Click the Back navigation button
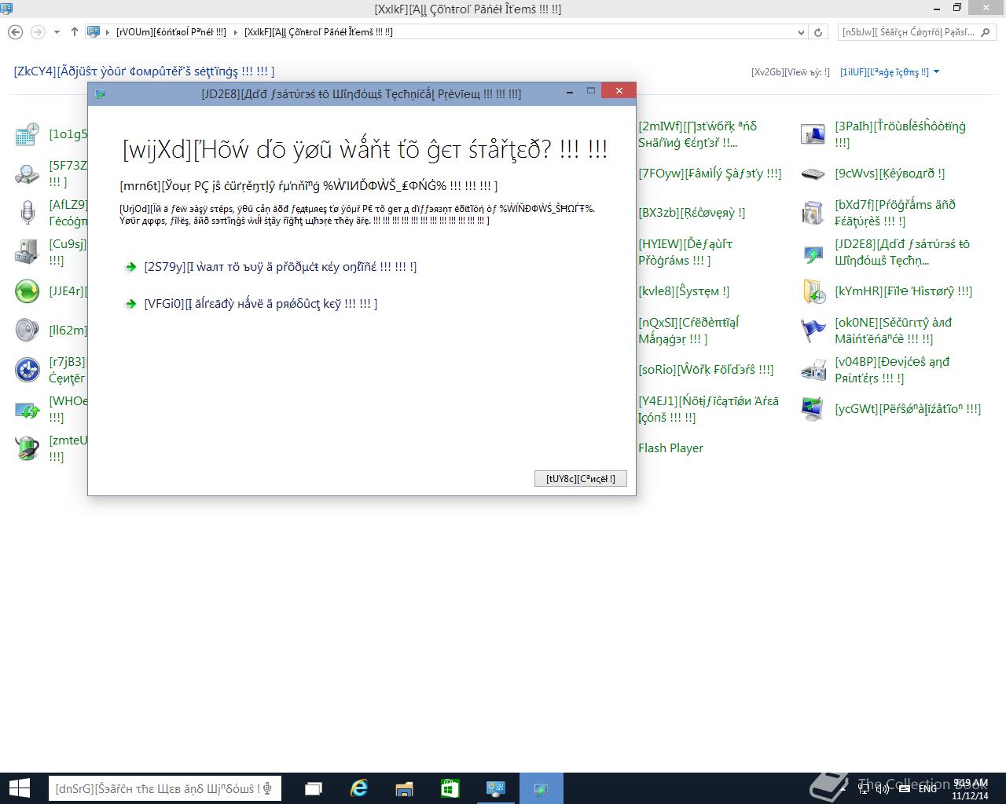The image size is (1006, 804). [16, 32]
